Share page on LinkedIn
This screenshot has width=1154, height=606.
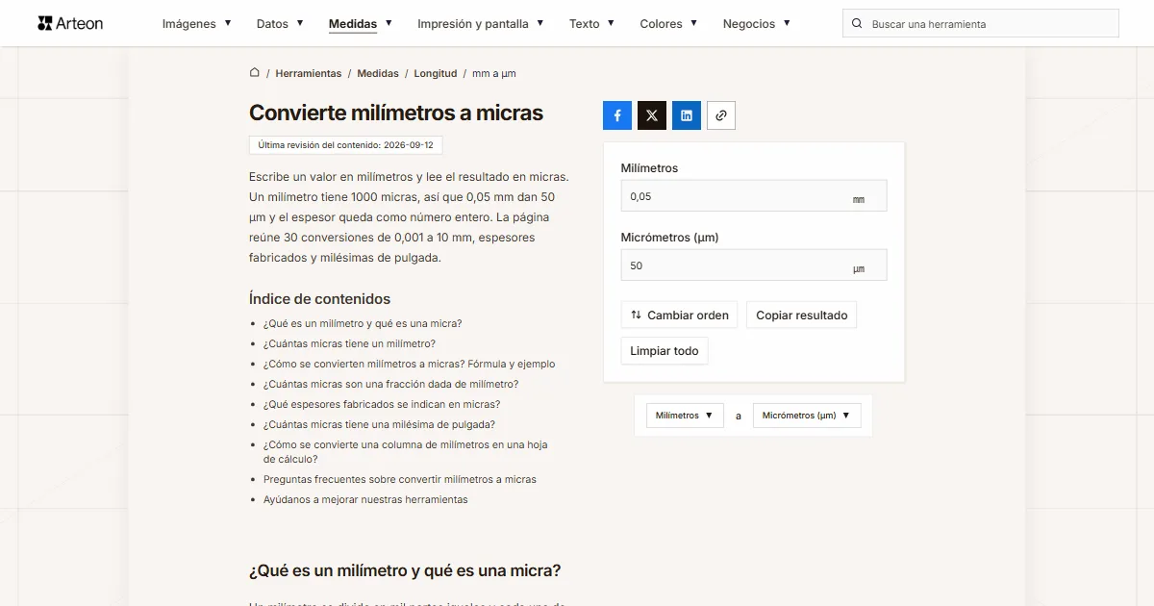pyautogui.click(x=687, y=115)
